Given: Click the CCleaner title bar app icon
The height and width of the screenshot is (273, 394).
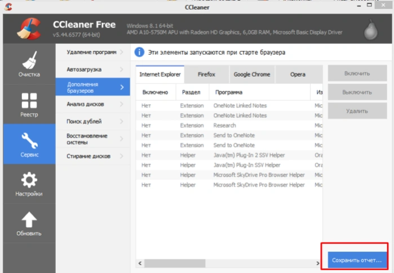Looking at the screenshot, I should tap(8, 7).
